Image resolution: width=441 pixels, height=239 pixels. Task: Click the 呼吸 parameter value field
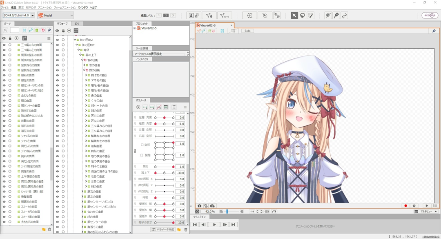180,197
